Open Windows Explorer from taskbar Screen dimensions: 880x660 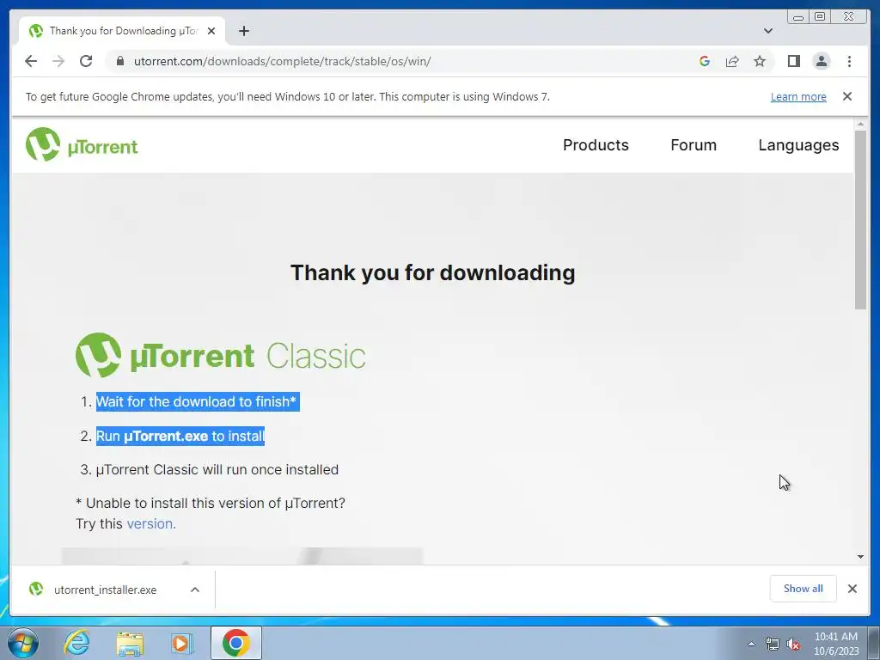(x=131, y=643)
